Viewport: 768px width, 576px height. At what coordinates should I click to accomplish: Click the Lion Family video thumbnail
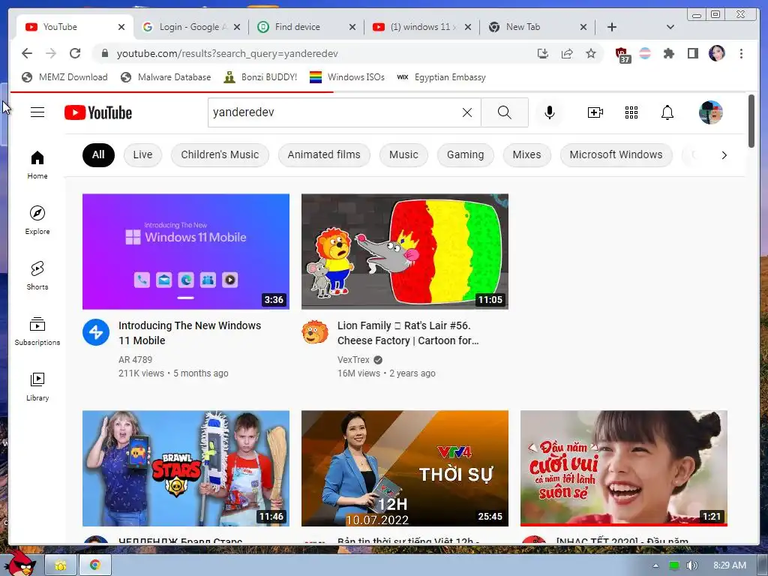click(x=404, y=252)
